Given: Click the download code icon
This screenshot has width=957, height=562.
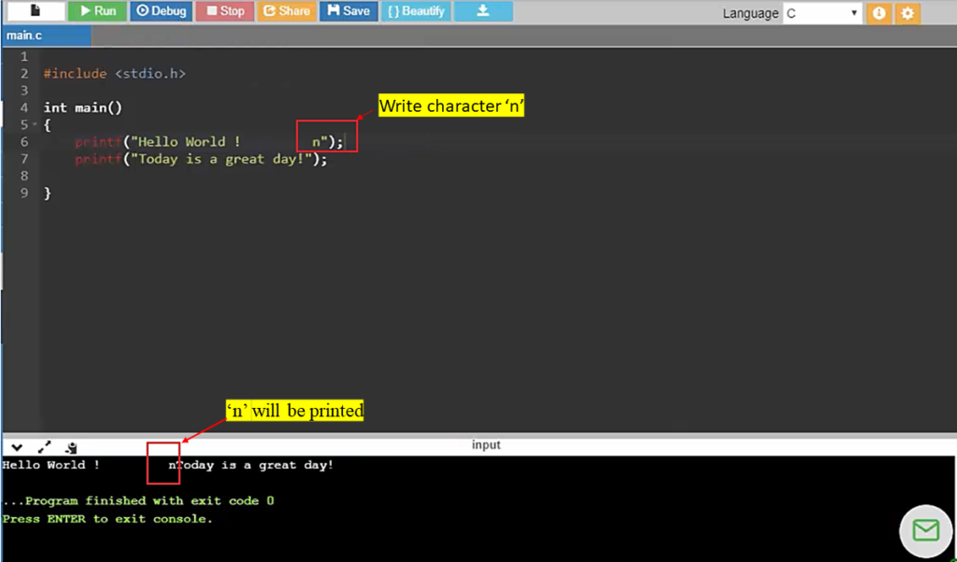Looking at the screenshot, I should 483,11.
